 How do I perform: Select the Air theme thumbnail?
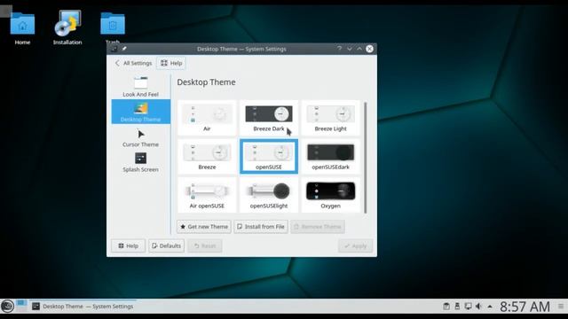pyautogui.click(x=207, y=118)
